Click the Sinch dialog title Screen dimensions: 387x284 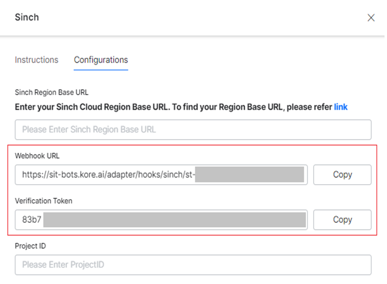(27, 17)
